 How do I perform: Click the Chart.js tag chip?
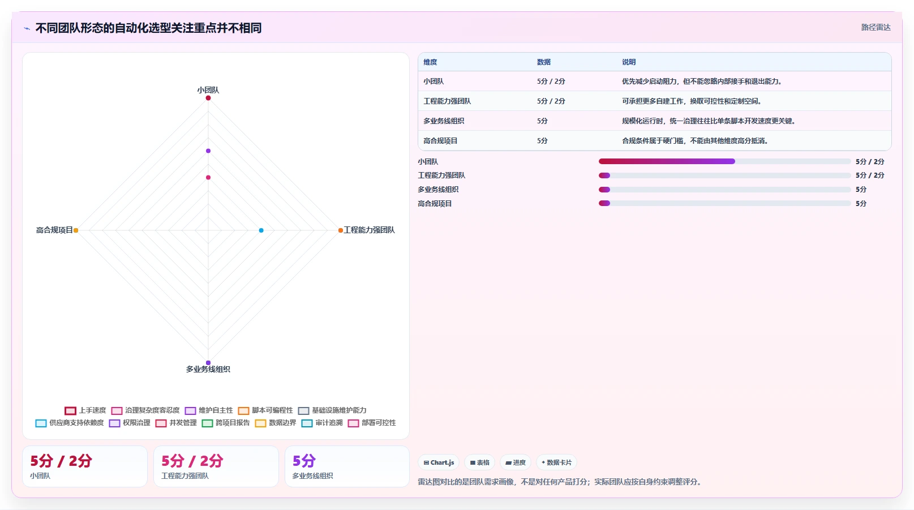(x=439, y=462)
